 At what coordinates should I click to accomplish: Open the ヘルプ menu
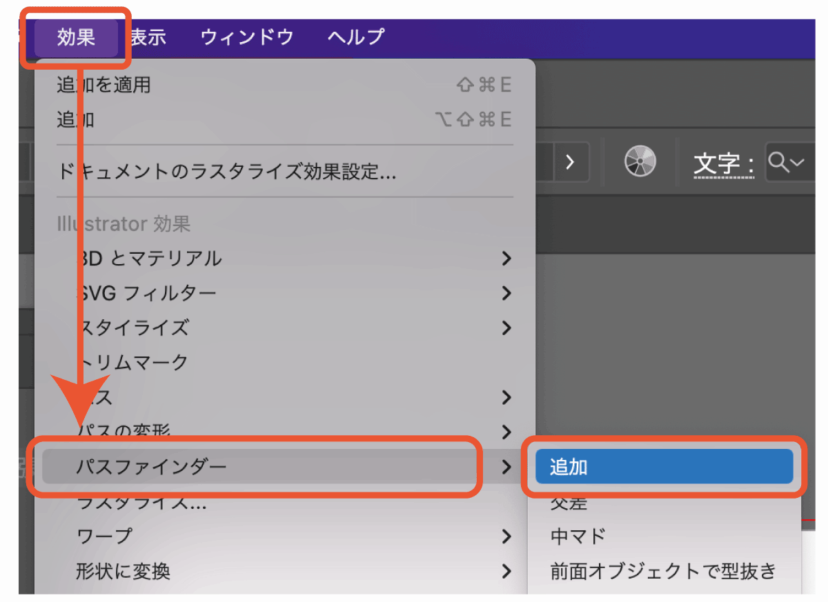[x=356, y=37]
